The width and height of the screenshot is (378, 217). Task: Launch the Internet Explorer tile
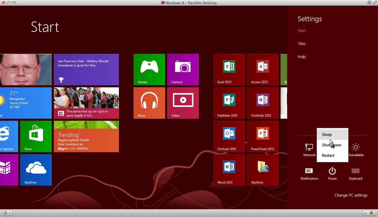[9, 136]
